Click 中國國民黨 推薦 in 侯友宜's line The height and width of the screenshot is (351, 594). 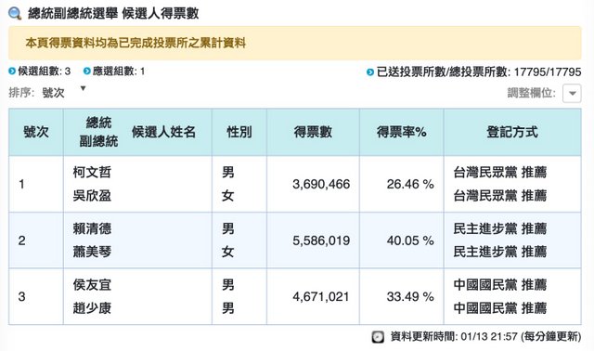click(x=500, y=285)
